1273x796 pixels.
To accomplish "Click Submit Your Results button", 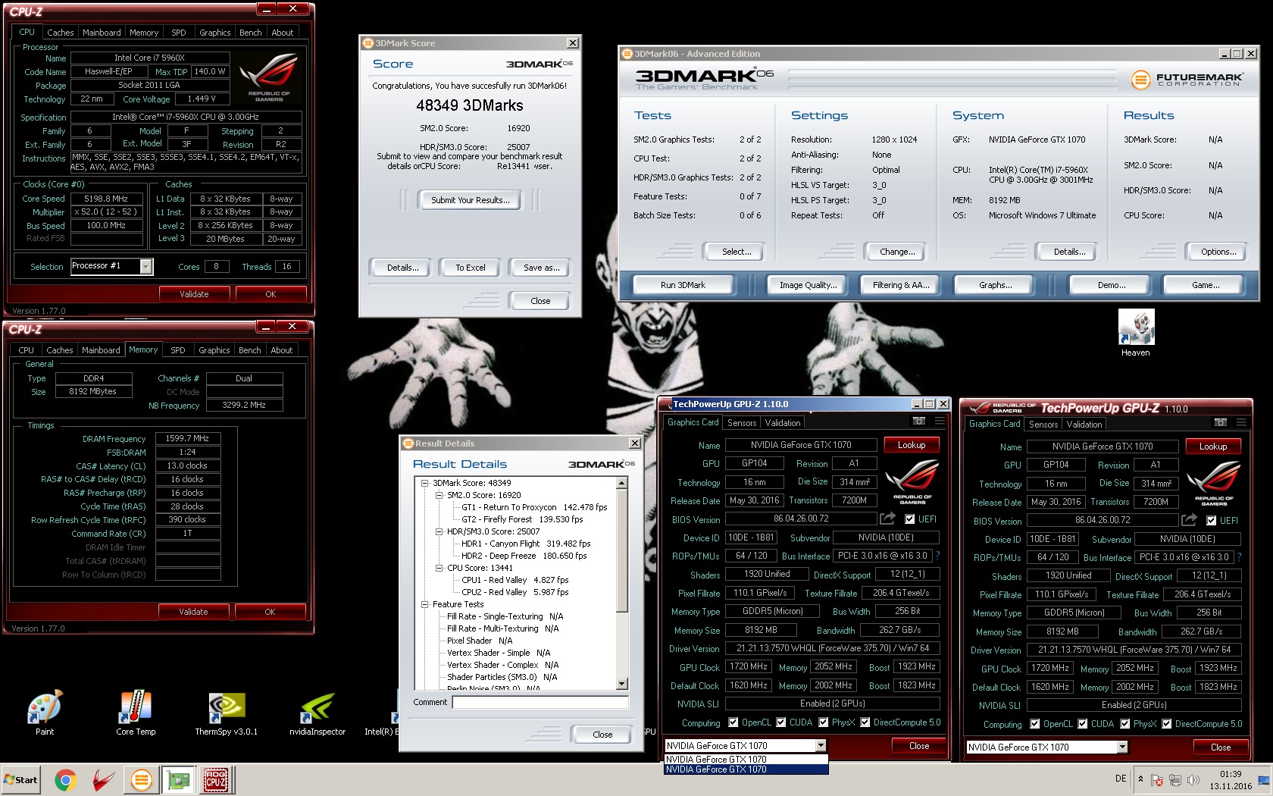I will point(470,200).
